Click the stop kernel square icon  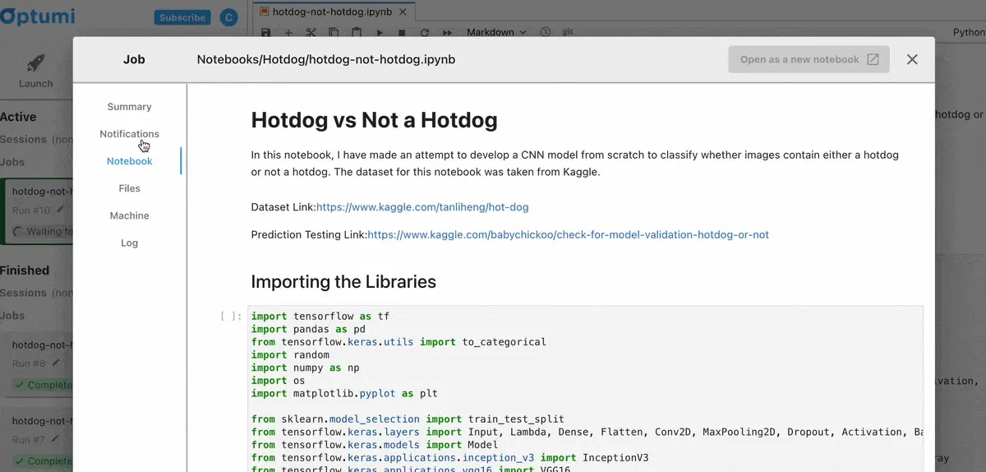coord(402,32)
